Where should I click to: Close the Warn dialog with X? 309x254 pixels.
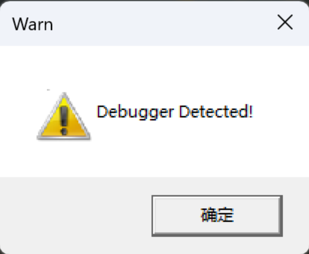pos(285,22)
